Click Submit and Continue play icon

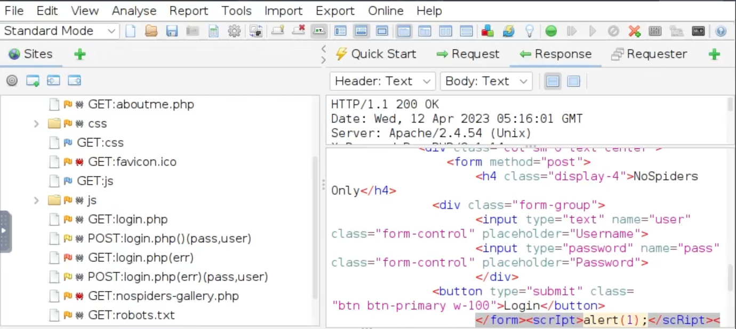(593, 31)
